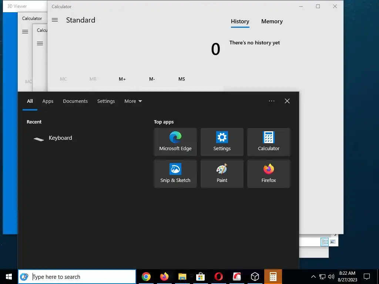Open the three-dot options in search panel
Viewport: 379px width, 284px height.
271,101
